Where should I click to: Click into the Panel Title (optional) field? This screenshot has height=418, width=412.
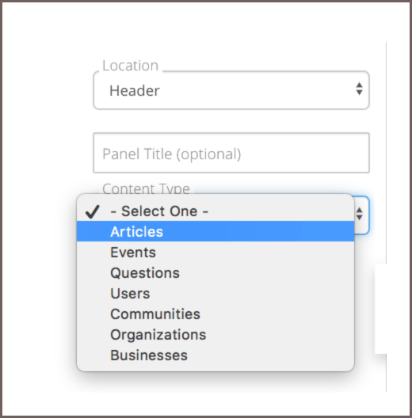click(x=231, y=153)
